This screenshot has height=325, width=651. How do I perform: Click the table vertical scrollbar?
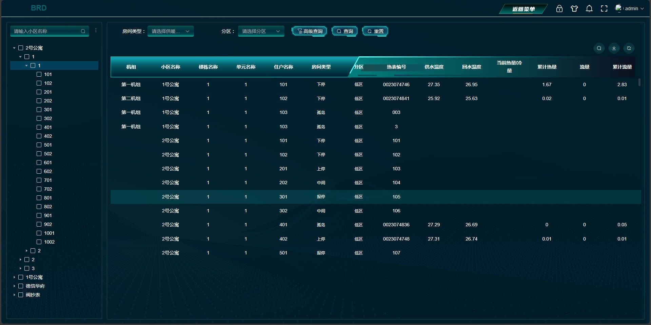pyautogui.click(x=639, y=82)
